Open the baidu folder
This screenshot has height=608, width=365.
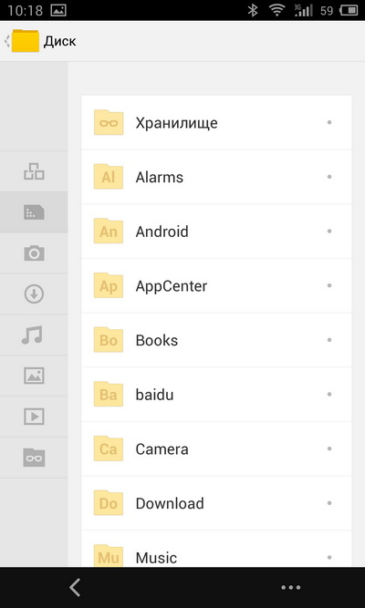pyautogui.click(x=216, y=395)
